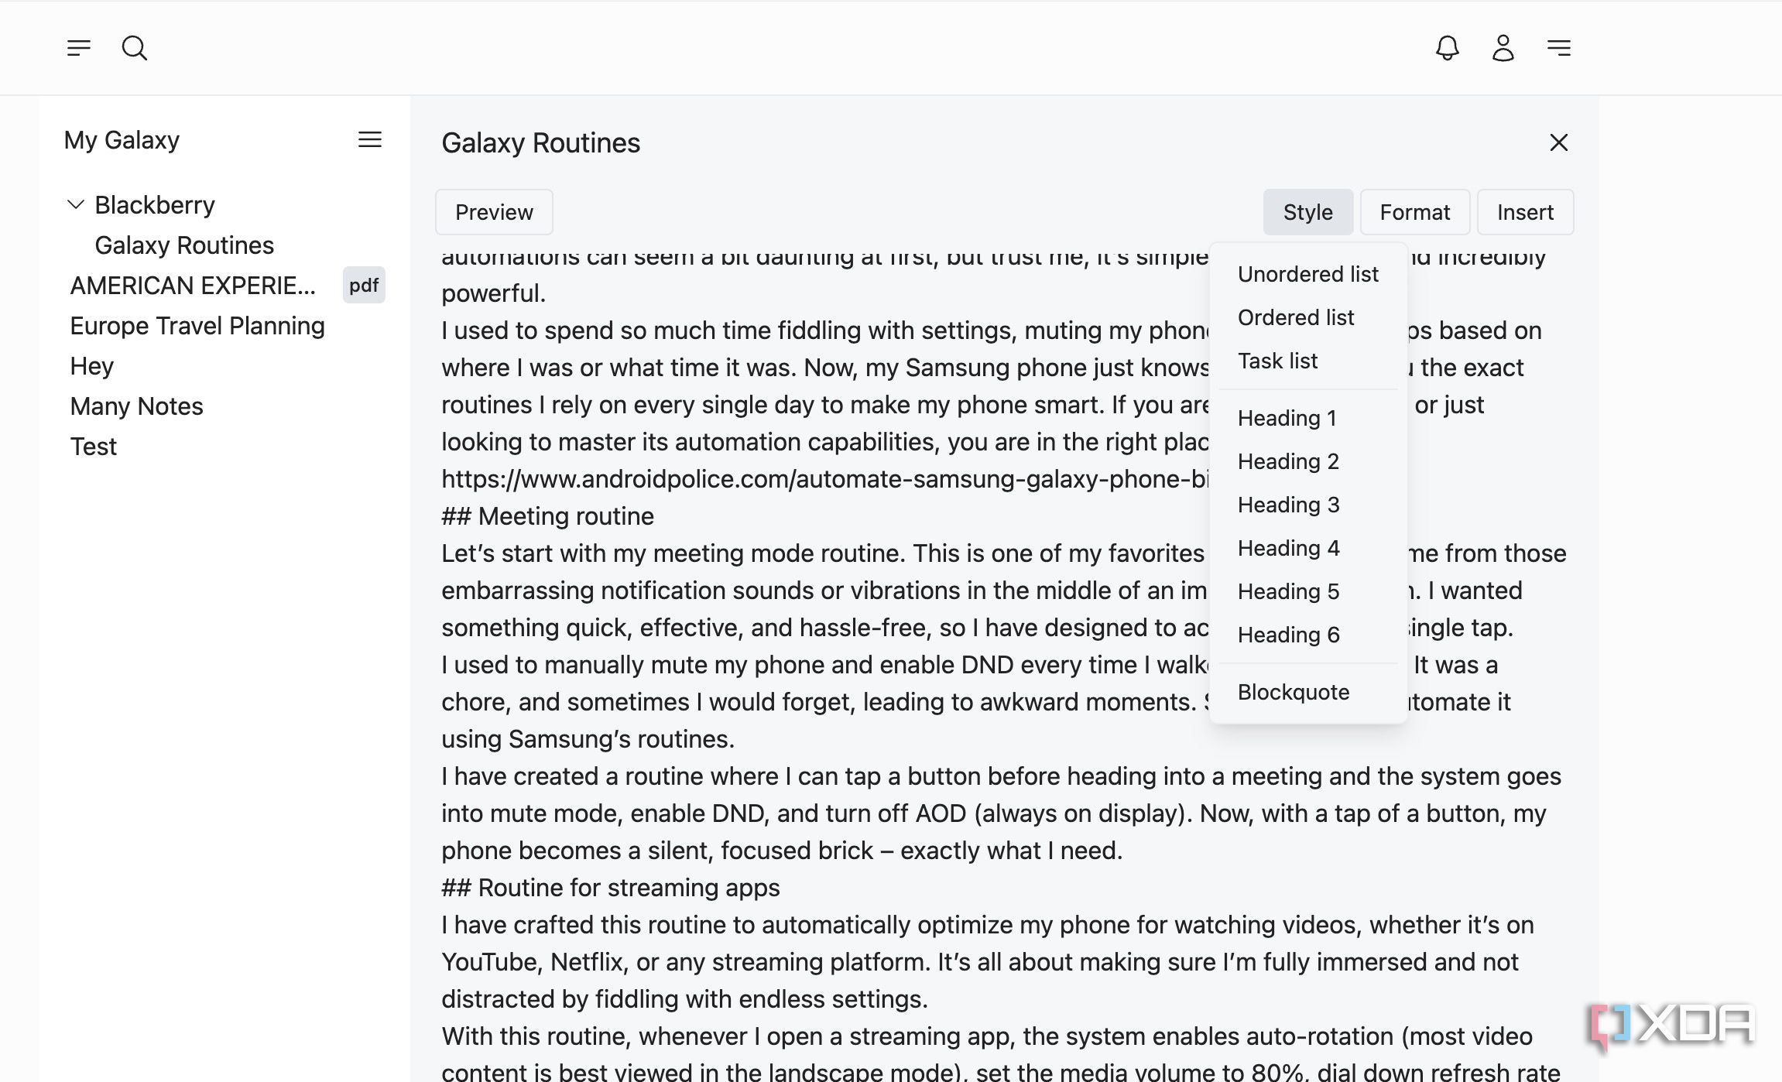Click the line 'distracted by fiddling with endless settings.'
Screen dimensions: 1782x1082
point(684,999)
